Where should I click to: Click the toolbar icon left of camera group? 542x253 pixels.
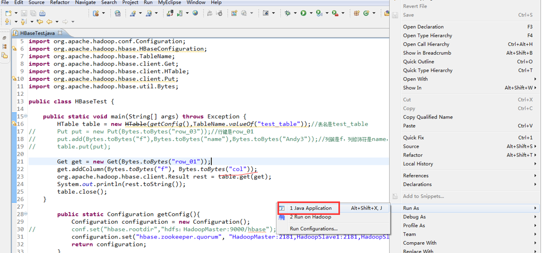(244, 13)
